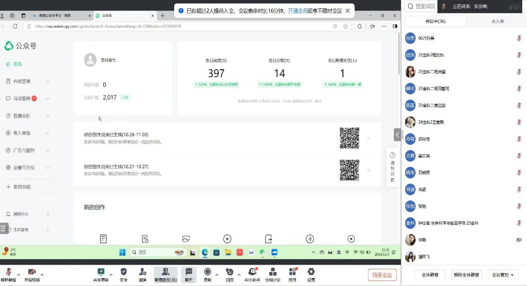Switch to the 未入会 tab

(x=497, y=21)
